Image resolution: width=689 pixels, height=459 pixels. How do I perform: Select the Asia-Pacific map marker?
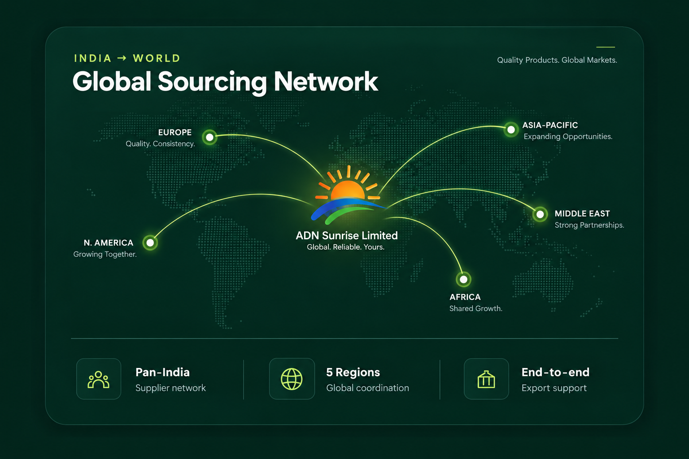click(511, 130)
